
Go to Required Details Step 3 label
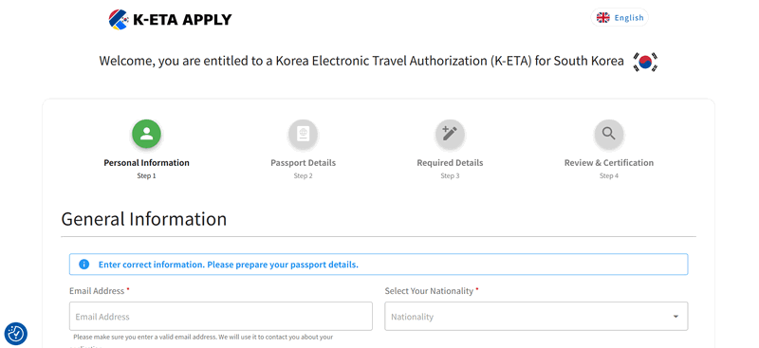click(450, 169)
